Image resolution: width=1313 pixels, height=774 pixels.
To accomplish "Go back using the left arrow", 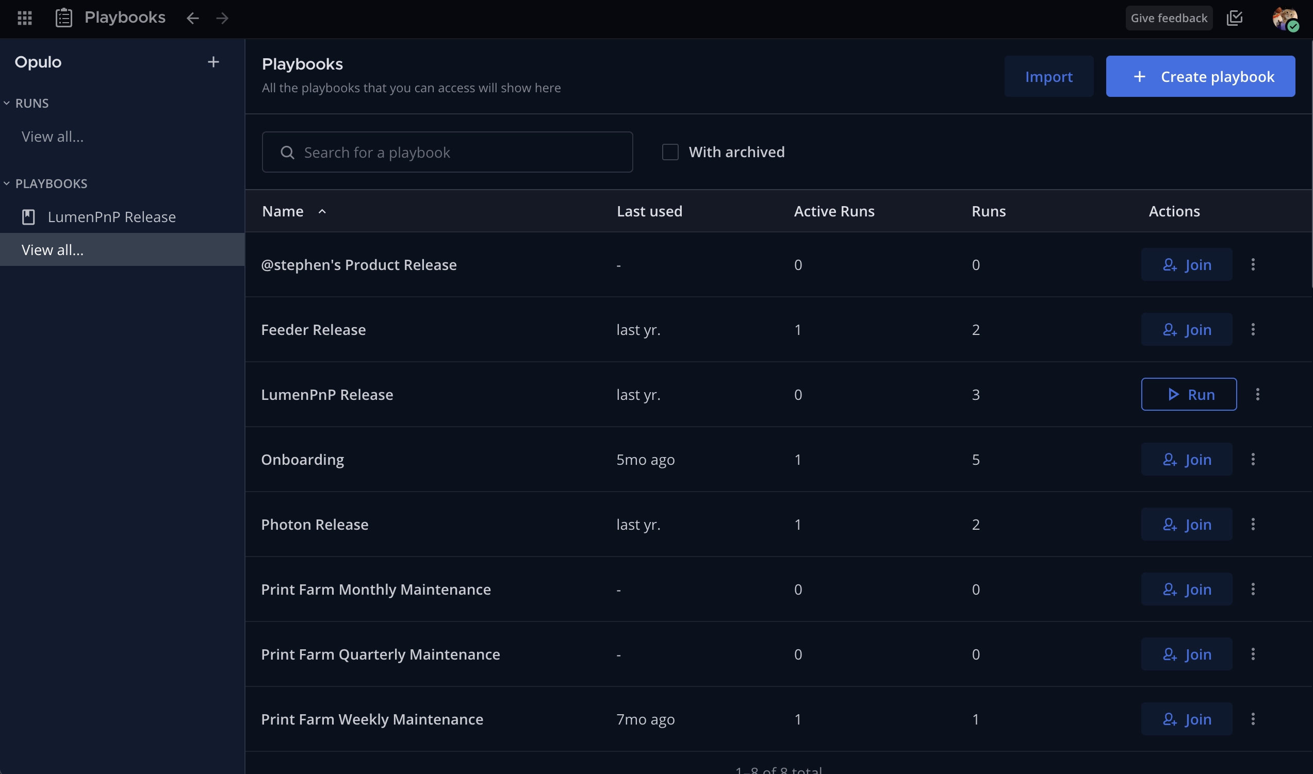I will 192,18.
